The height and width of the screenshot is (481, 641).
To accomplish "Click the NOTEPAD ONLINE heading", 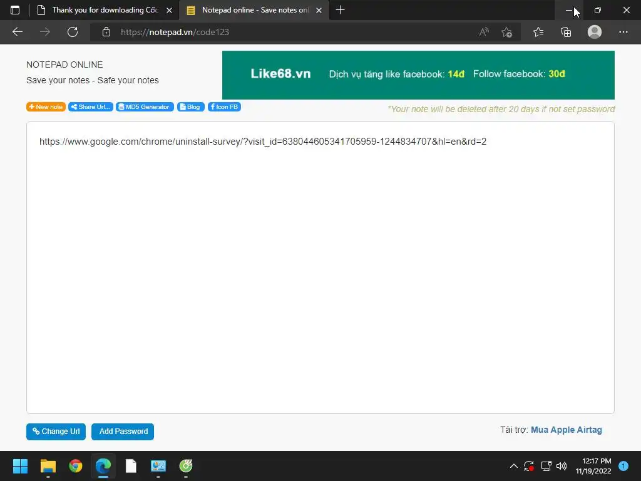I will coord(64,65).
